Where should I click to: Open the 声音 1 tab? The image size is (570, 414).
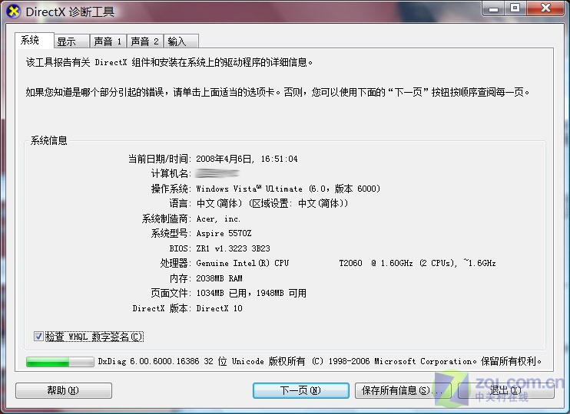pos(108,41)
